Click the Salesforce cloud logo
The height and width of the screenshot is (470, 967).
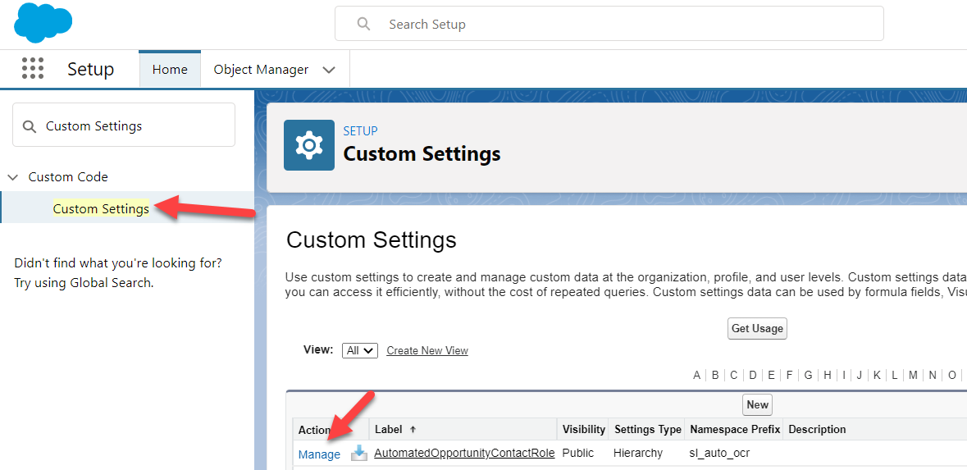coord(43,23)
